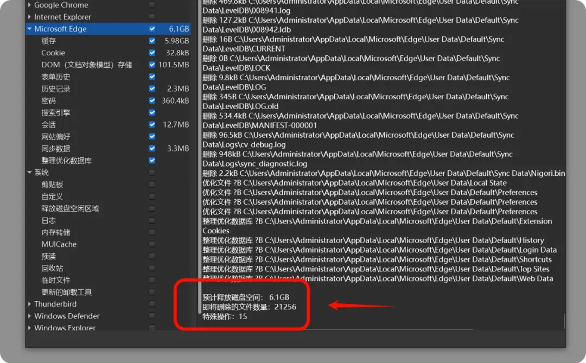Expand the Windows Defender tree node
The height and width of the screenshot is (363, 586).
[29, 316]
